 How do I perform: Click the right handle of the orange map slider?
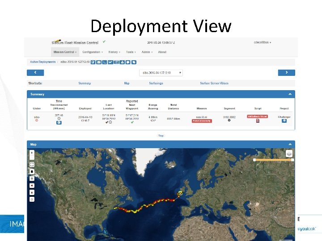[x=292, y=160]
